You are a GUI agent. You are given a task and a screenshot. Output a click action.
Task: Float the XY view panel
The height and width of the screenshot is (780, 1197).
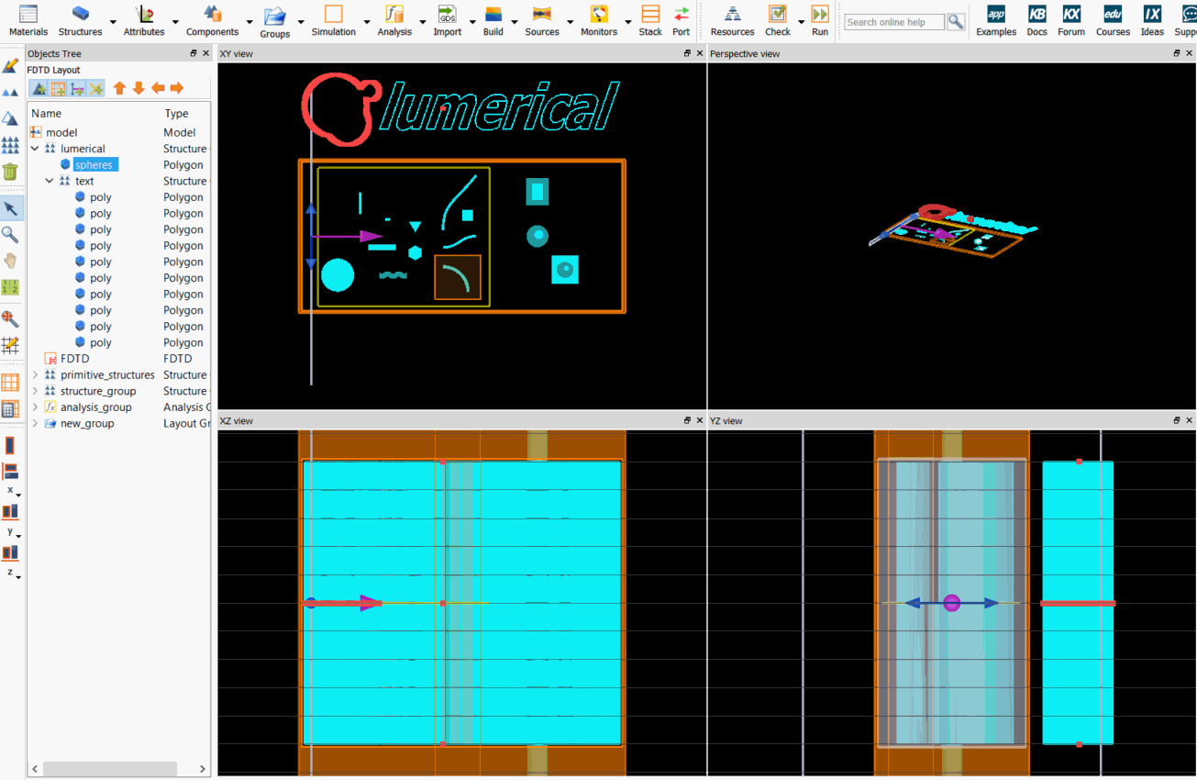[687, 53]
